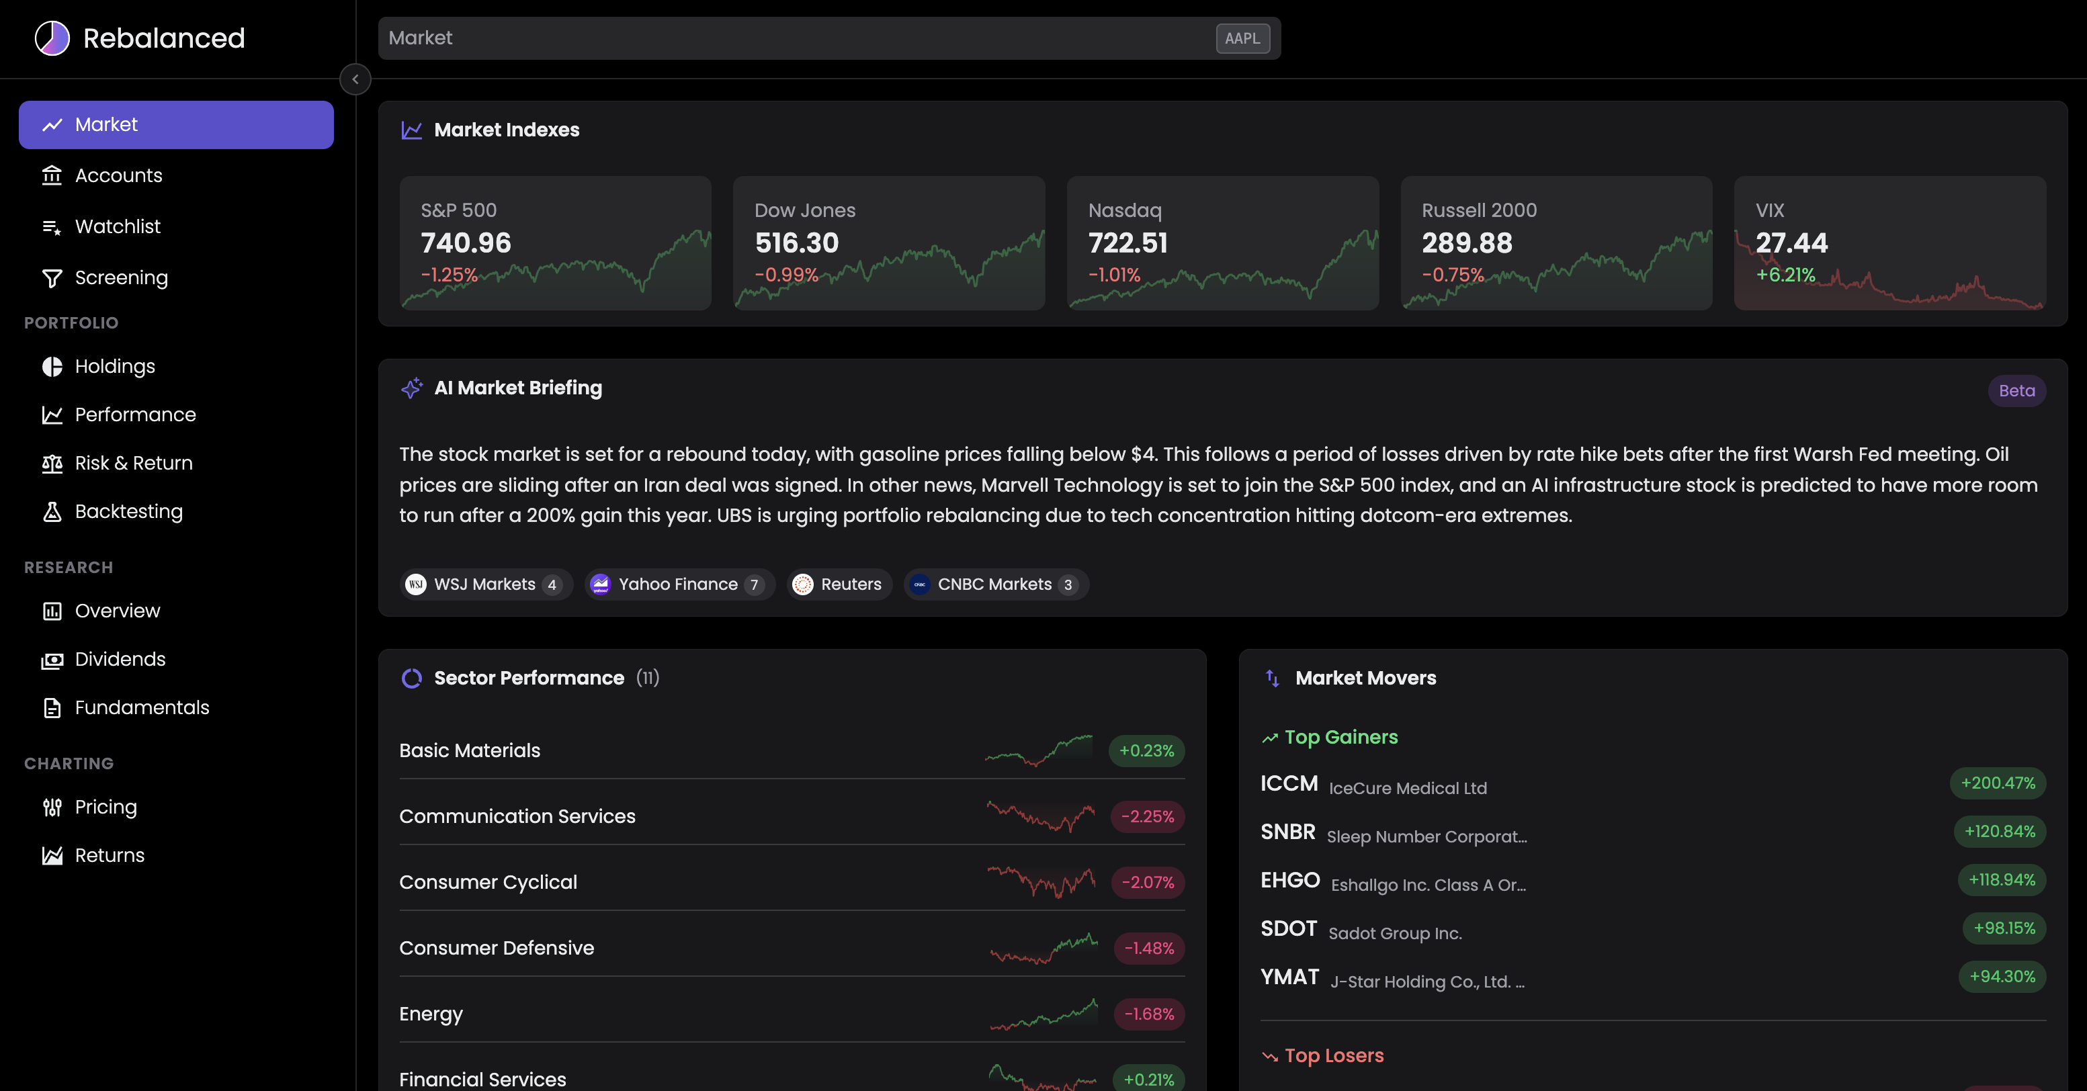The width and height of the screenshot is (2087, 1091).
Task: Click the Rebalanced logo icon
Action: click(52, 38)
